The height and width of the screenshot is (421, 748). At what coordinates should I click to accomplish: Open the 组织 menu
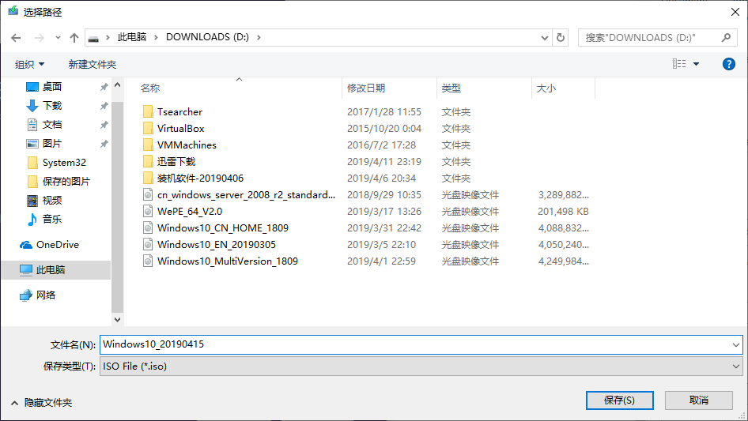tap(29, 64)
